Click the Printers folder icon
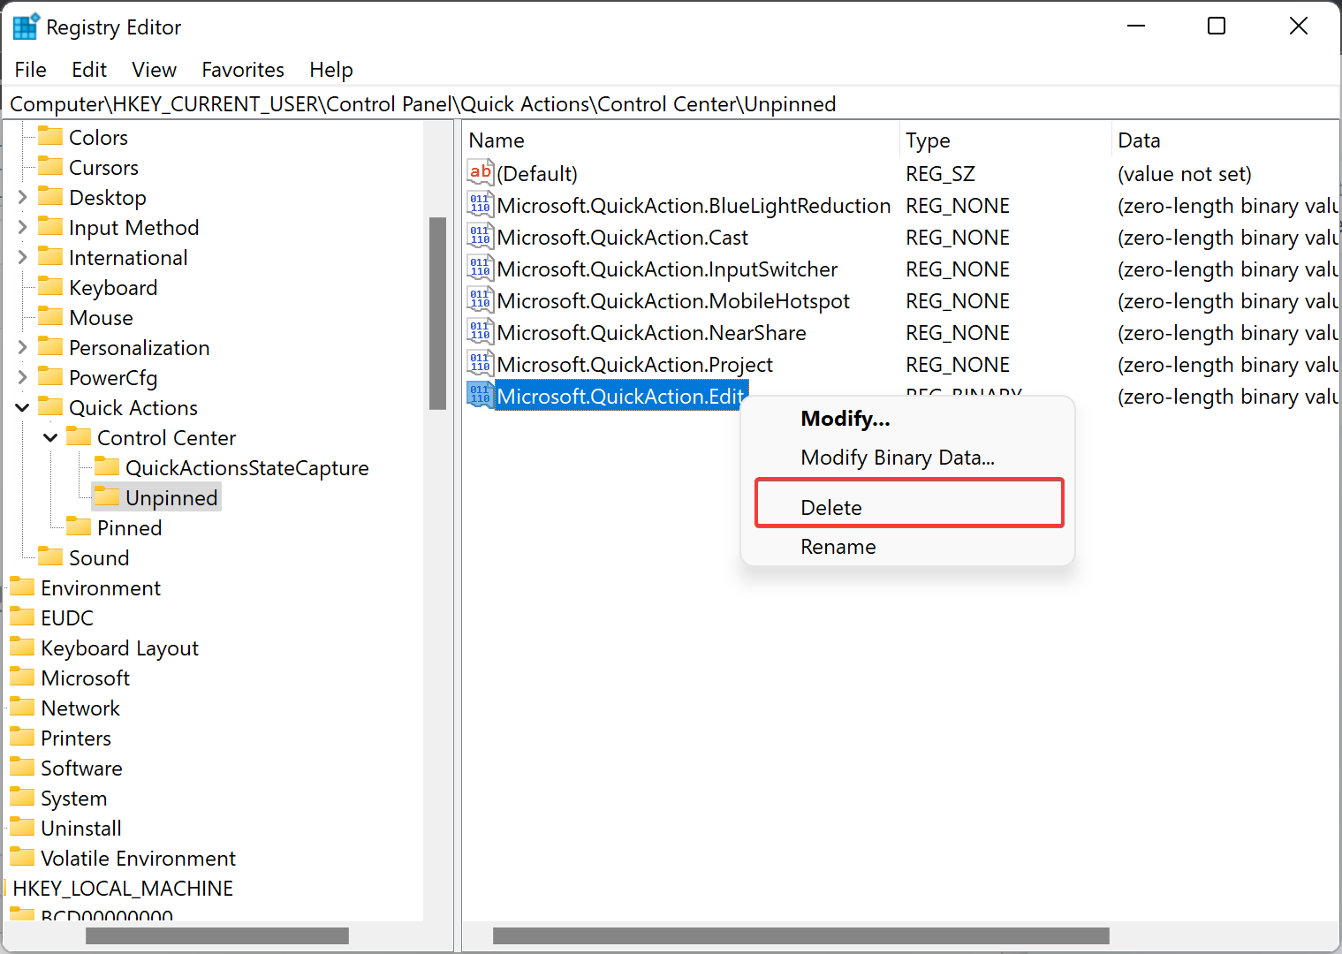The height and width of the screenshot is (954, 1342). point(22,737)
